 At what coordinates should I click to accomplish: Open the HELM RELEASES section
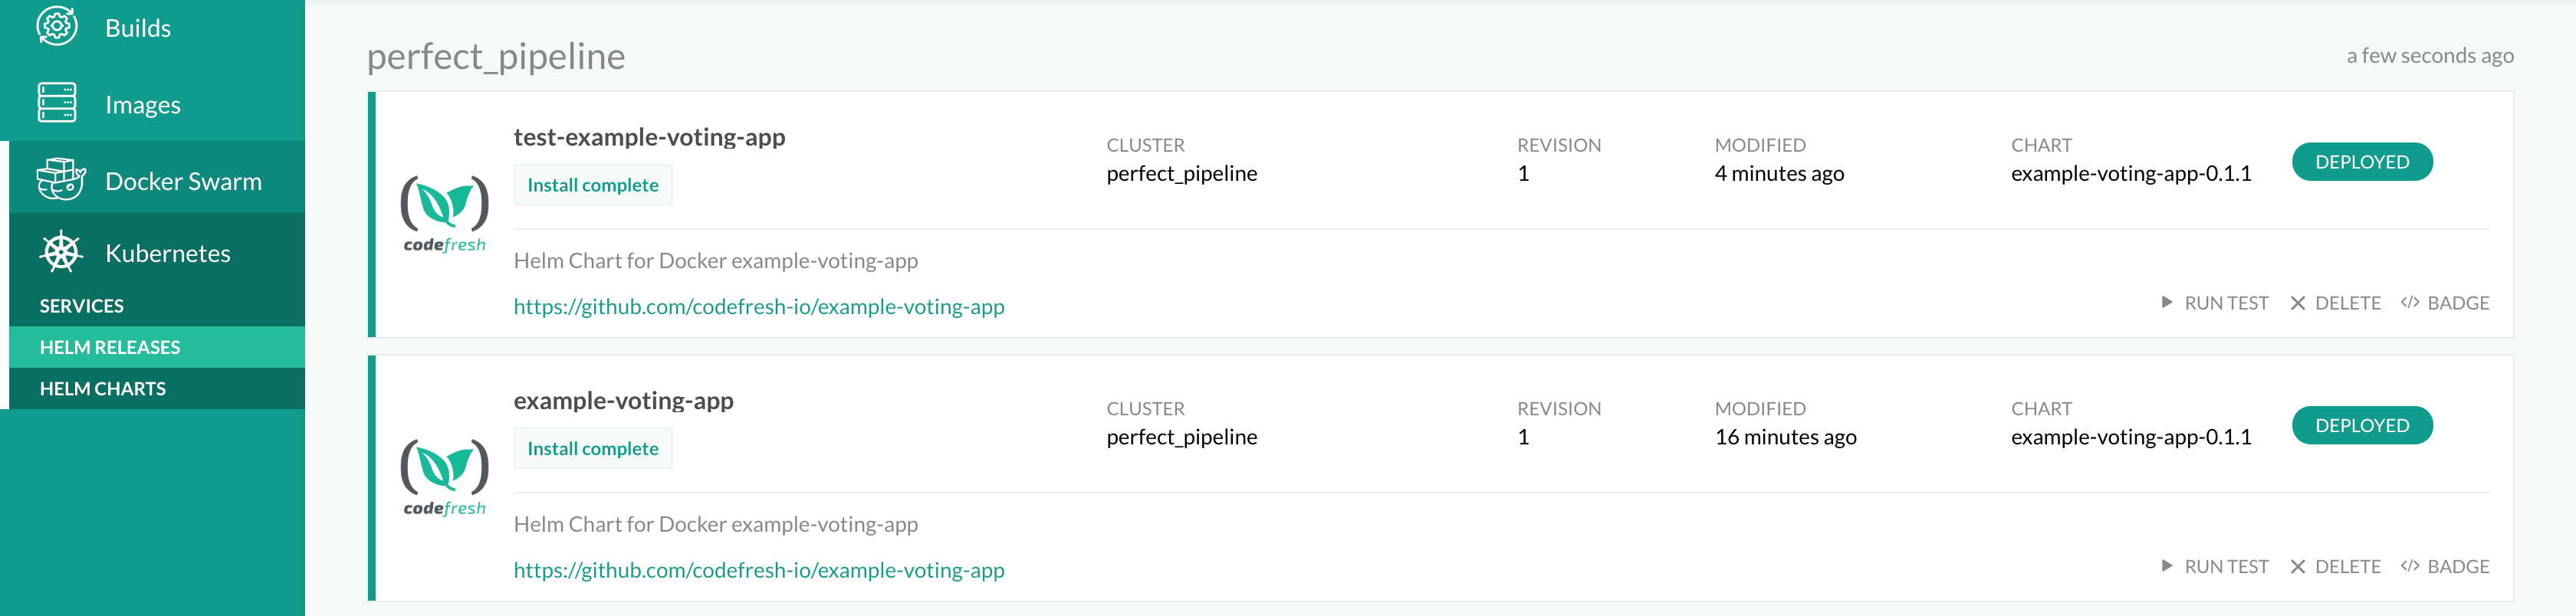[110, 347]
